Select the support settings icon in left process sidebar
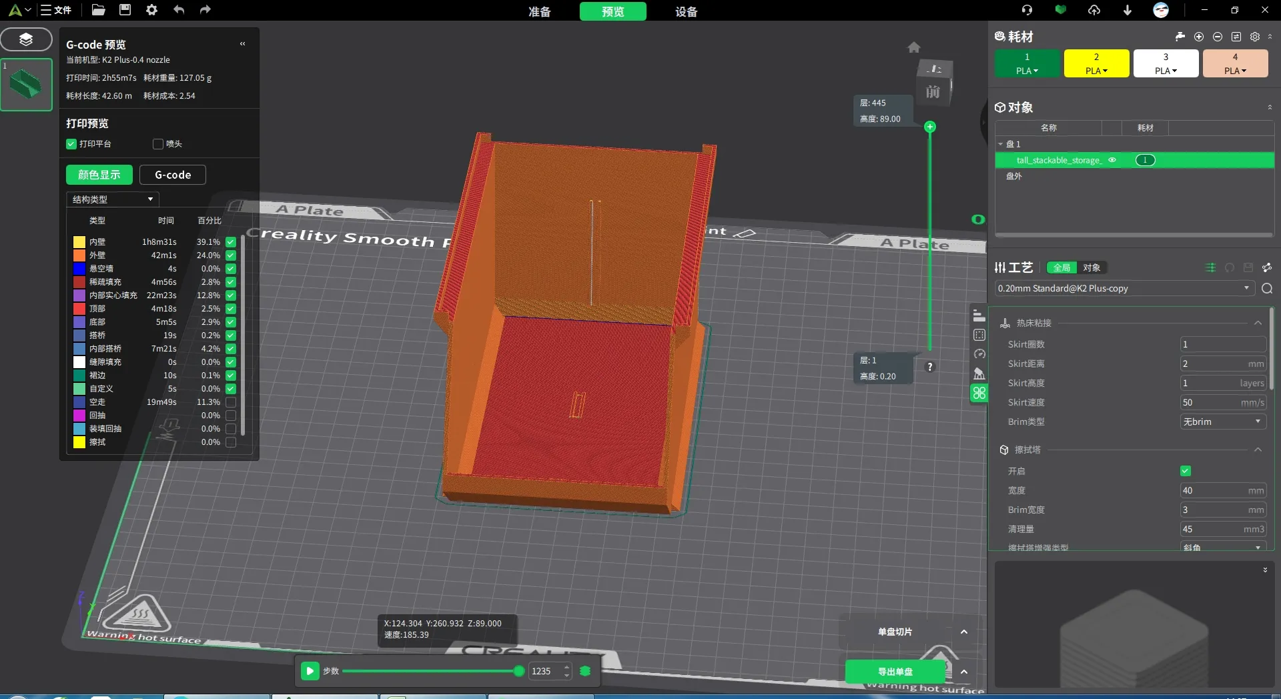Image resolution: width=1281 pixels, height=699 pixels. (979, 373)
